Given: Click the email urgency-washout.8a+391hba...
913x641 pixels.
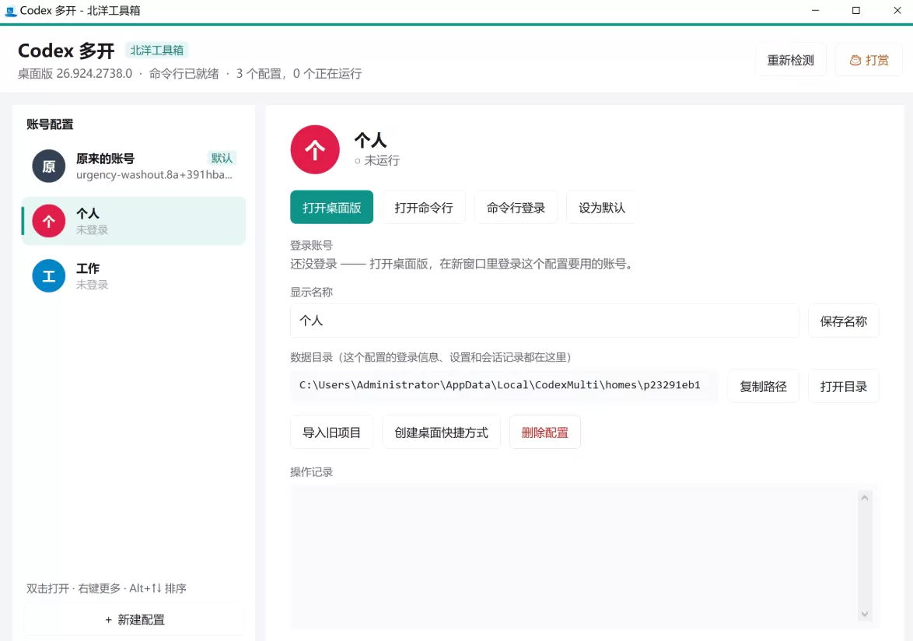Looking at the screenshot, I should tap(154, 175).
